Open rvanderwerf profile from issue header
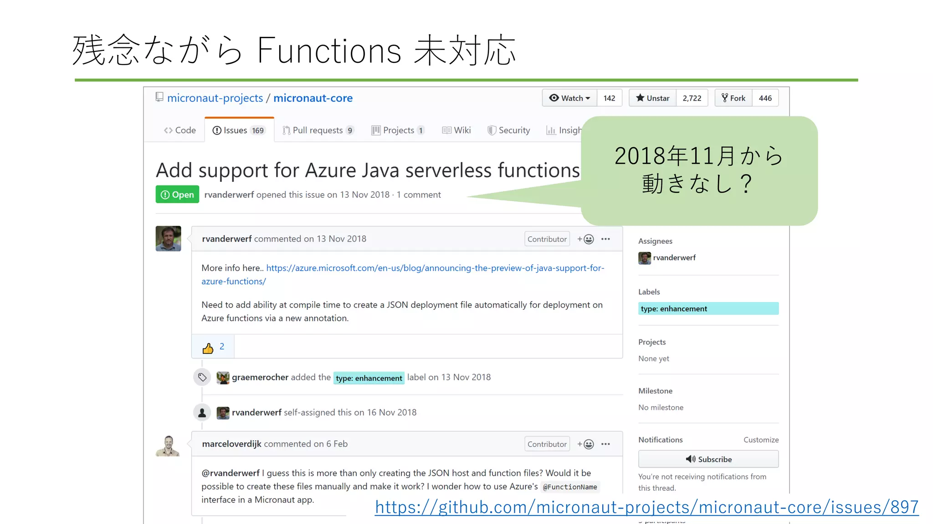Screen dimensions: 933x524 (x=229, y=195)
